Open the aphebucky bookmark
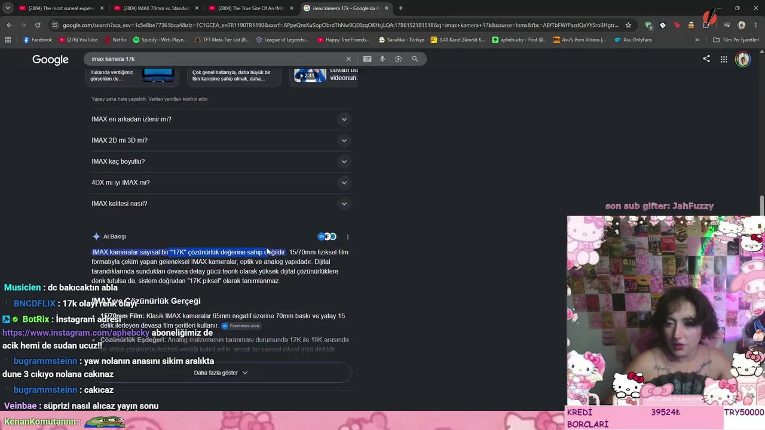 (519, 40)
